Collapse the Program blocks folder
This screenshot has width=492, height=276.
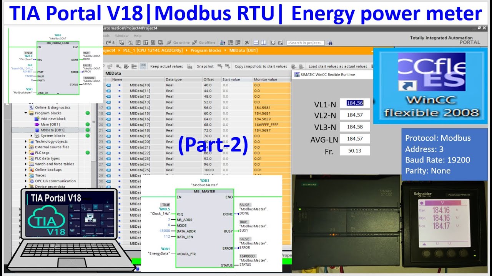(26, 113)
